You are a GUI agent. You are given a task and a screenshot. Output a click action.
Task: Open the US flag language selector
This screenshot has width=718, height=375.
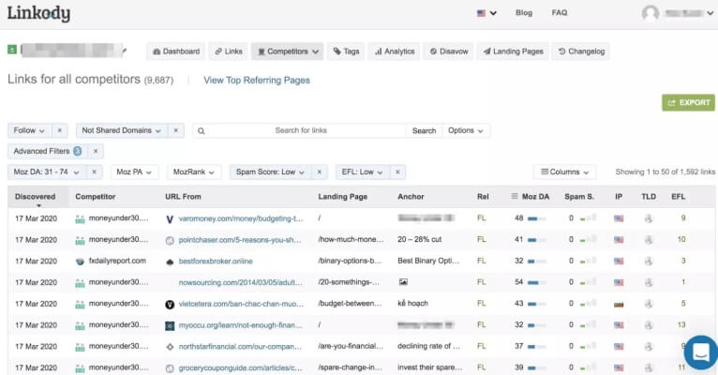[486, 13]
